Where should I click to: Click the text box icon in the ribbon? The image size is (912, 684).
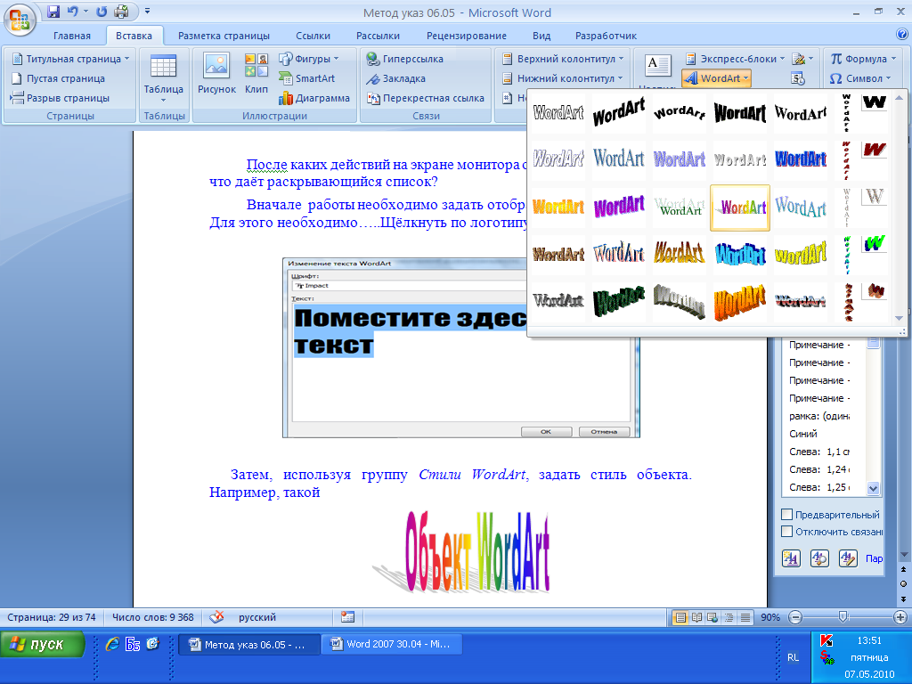tap(658, 66)
